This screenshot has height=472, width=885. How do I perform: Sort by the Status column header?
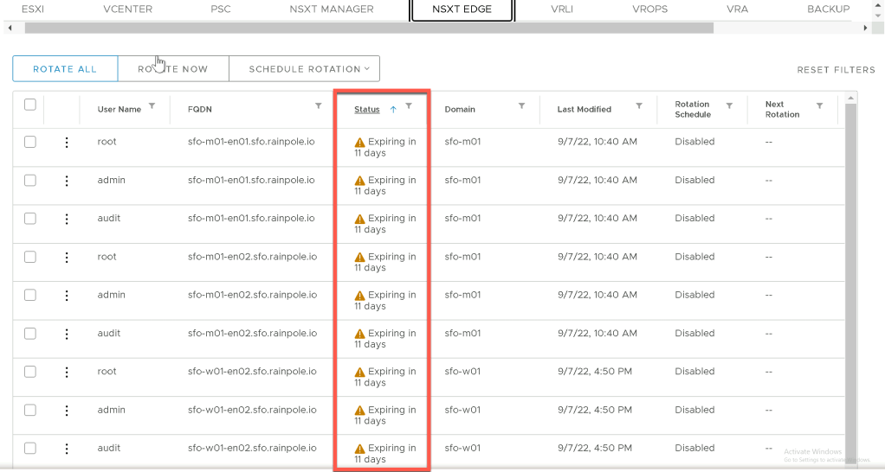pyautogui.click(x=367, y=110)
